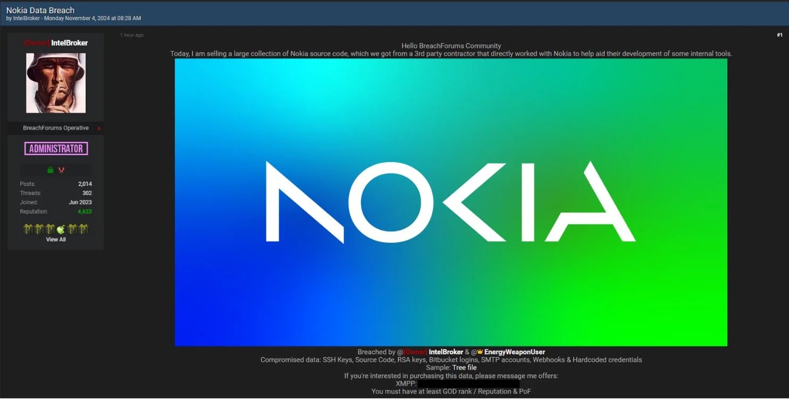Open the #1 post permalink

click(x=779, y=35)
